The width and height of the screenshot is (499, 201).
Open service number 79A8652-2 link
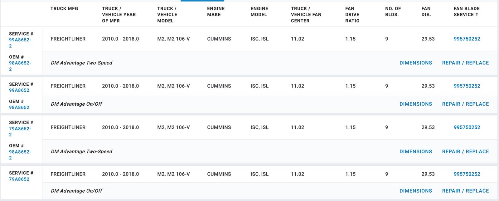pyautogui.click(x=20, y=129)
